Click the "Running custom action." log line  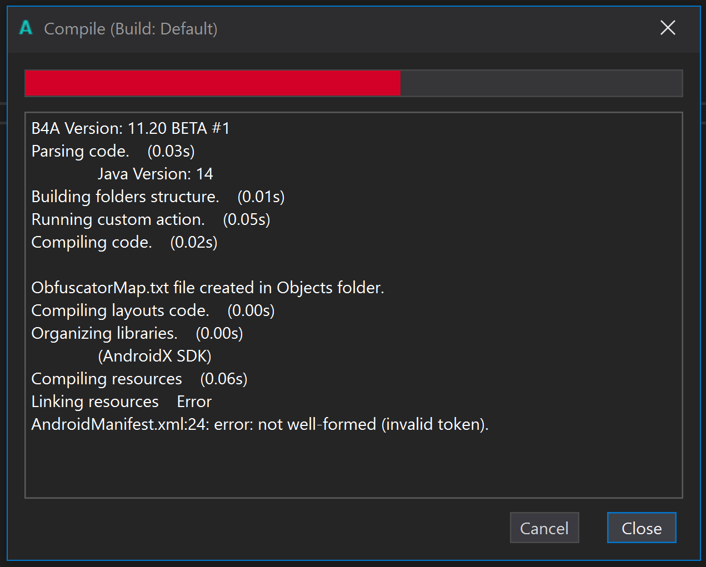coord(151,219)
